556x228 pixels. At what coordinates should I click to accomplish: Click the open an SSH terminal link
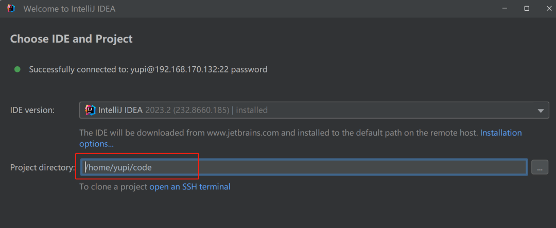tap(189, 187)
